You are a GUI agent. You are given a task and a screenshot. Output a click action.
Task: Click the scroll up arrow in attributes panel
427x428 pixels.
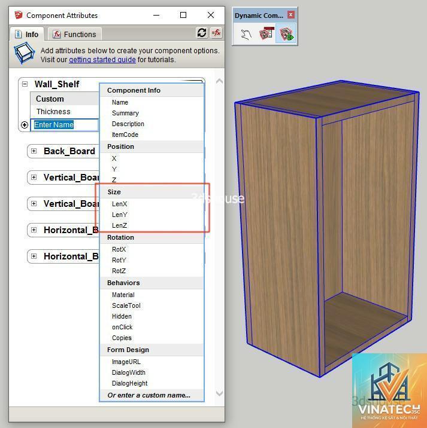point(219,81)
